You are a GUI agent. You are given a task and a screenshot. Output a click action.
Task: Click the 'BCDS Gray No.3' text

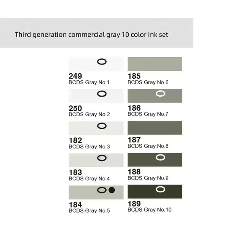(89, 146)
